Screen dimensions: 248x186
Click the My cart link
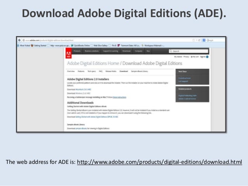(x=195, y=57)
